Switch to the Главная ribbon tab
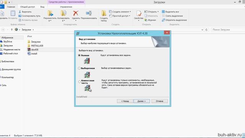245x138 pixels. point(11,7)
